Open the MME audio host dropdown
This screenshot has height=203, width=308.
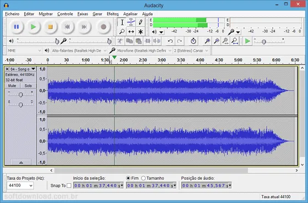(24, 51)
